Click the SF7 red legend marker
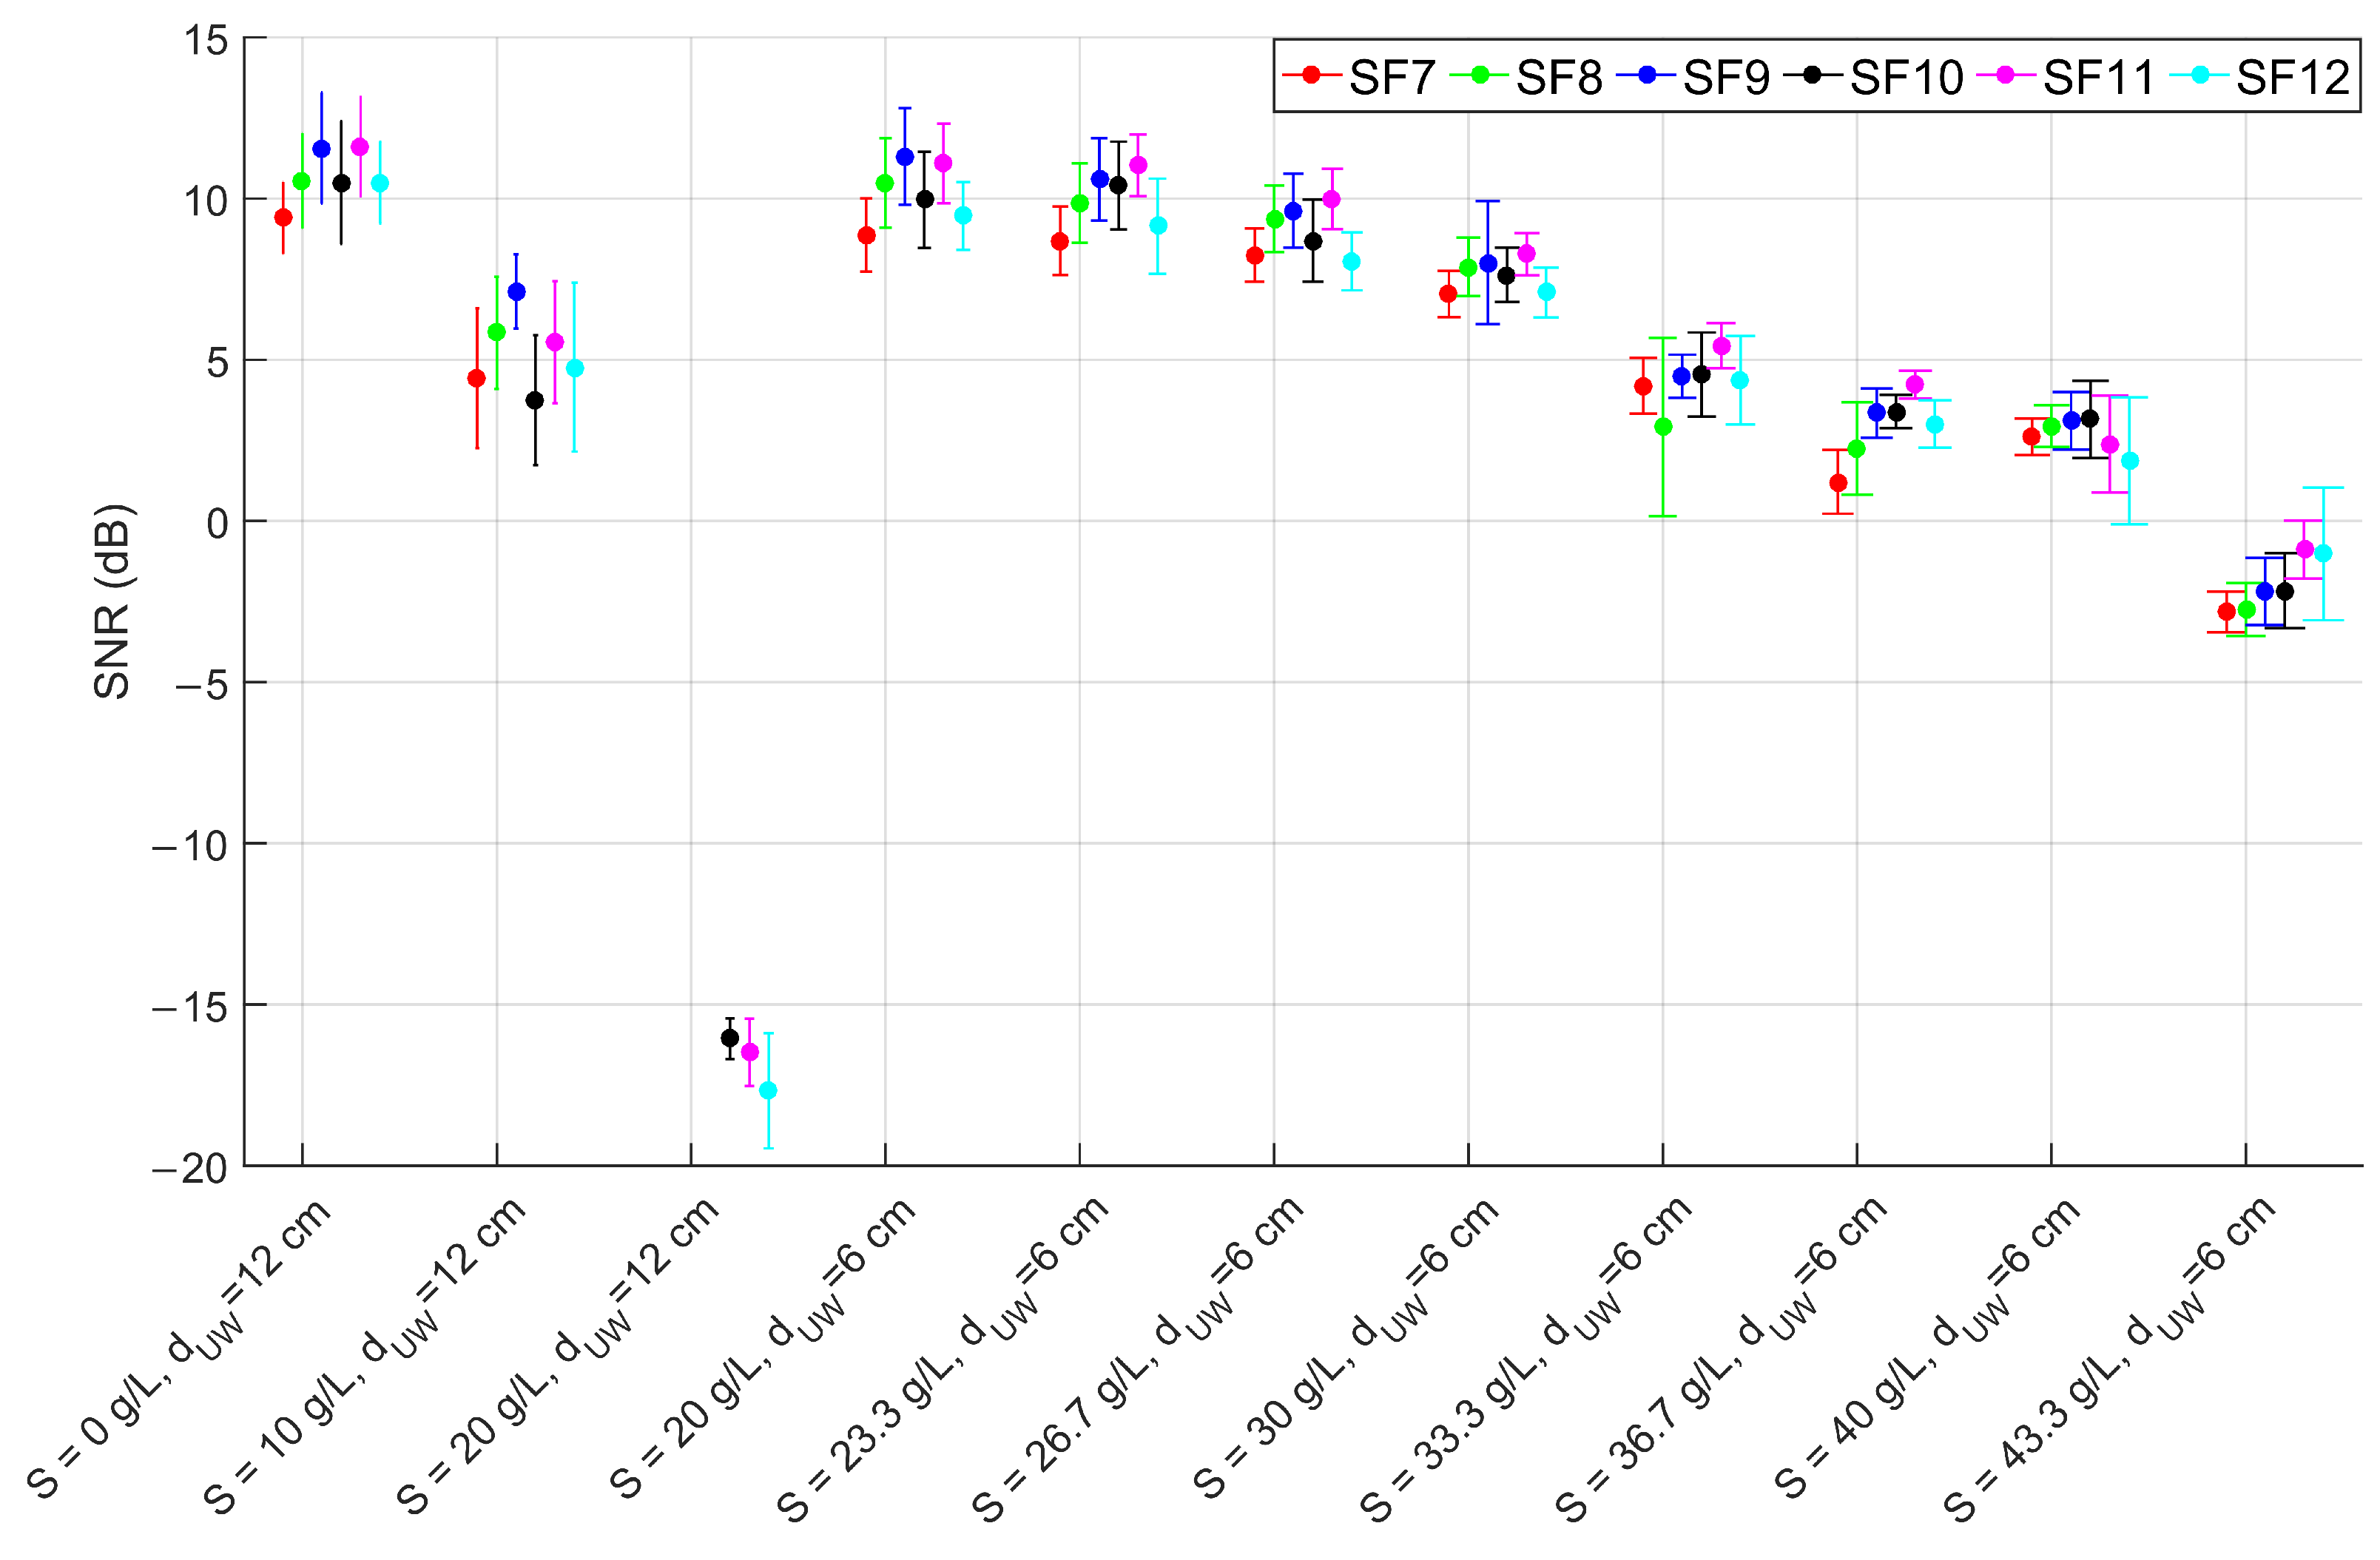The image size is (2380, 1560). click(1310, 75)
